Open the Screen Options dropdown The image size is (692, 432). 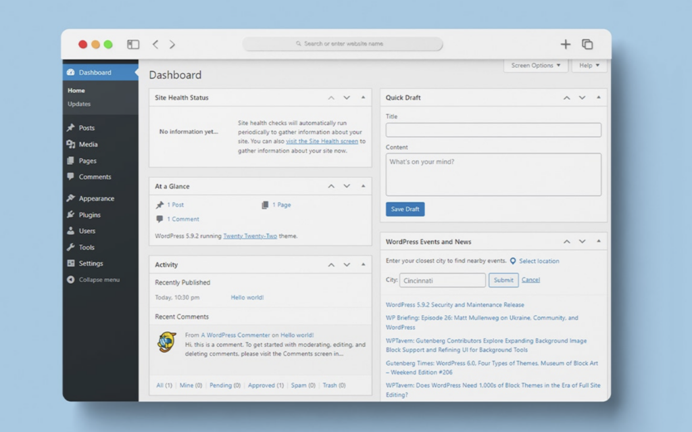point(536,66)
